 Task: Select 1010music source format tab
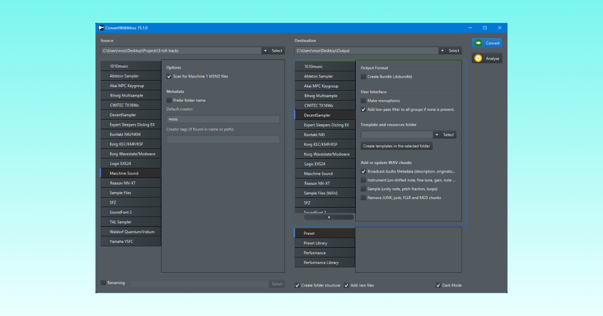pyautogui.click(x=131, y=66)
